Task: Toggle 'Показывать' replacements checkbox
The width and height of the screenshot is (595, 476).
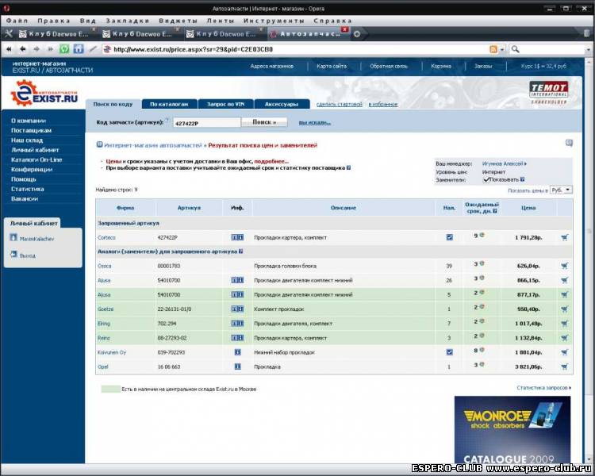Action: click(x=486, y=179)
